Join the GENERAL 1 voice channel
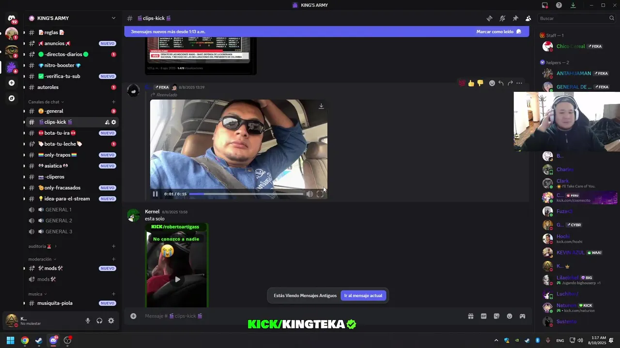 click(x=73, y=210)
